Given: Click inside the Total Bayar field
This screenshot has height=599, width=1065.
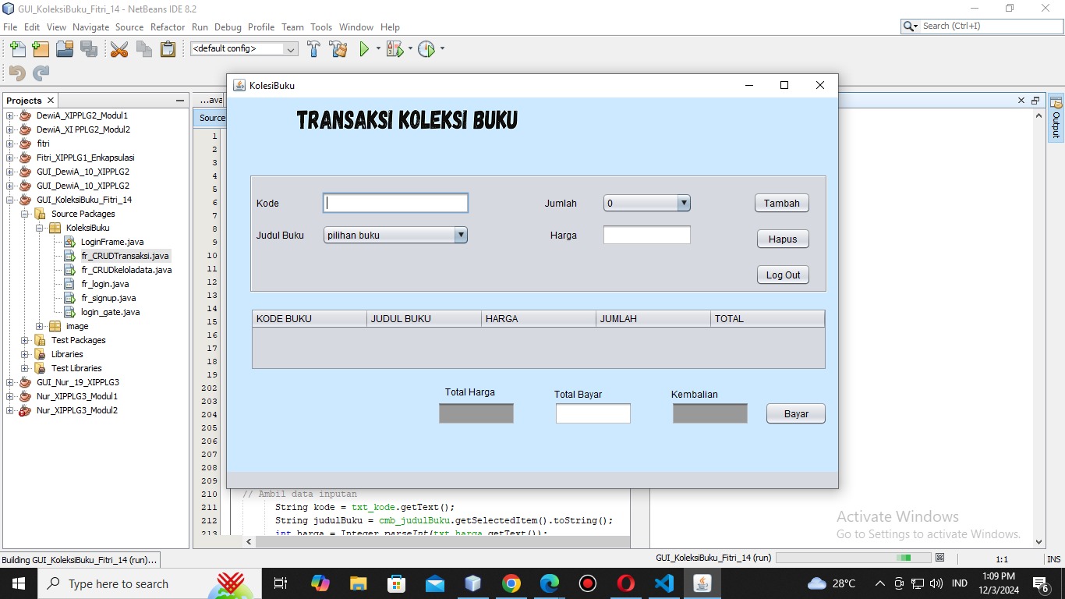Looking at the screenshot, I should point(593,413).
